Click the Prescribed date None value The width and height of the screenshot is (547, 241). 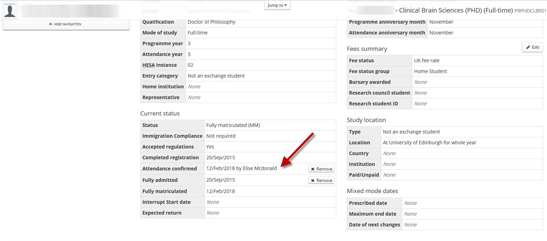pyautogui.click(x=411, y=203)
